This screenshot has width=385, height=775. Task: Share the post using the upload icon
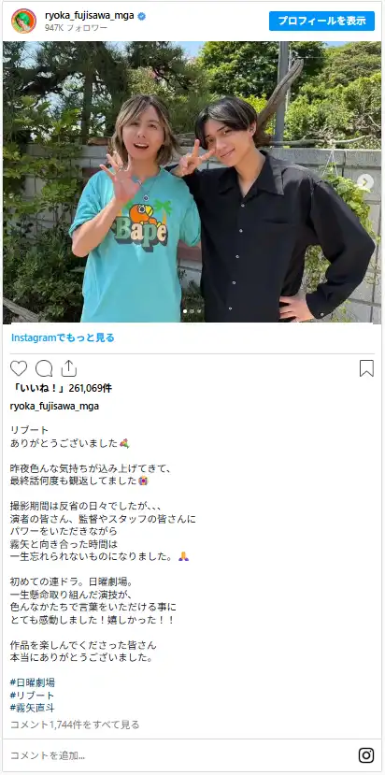[x=69, y=368]
